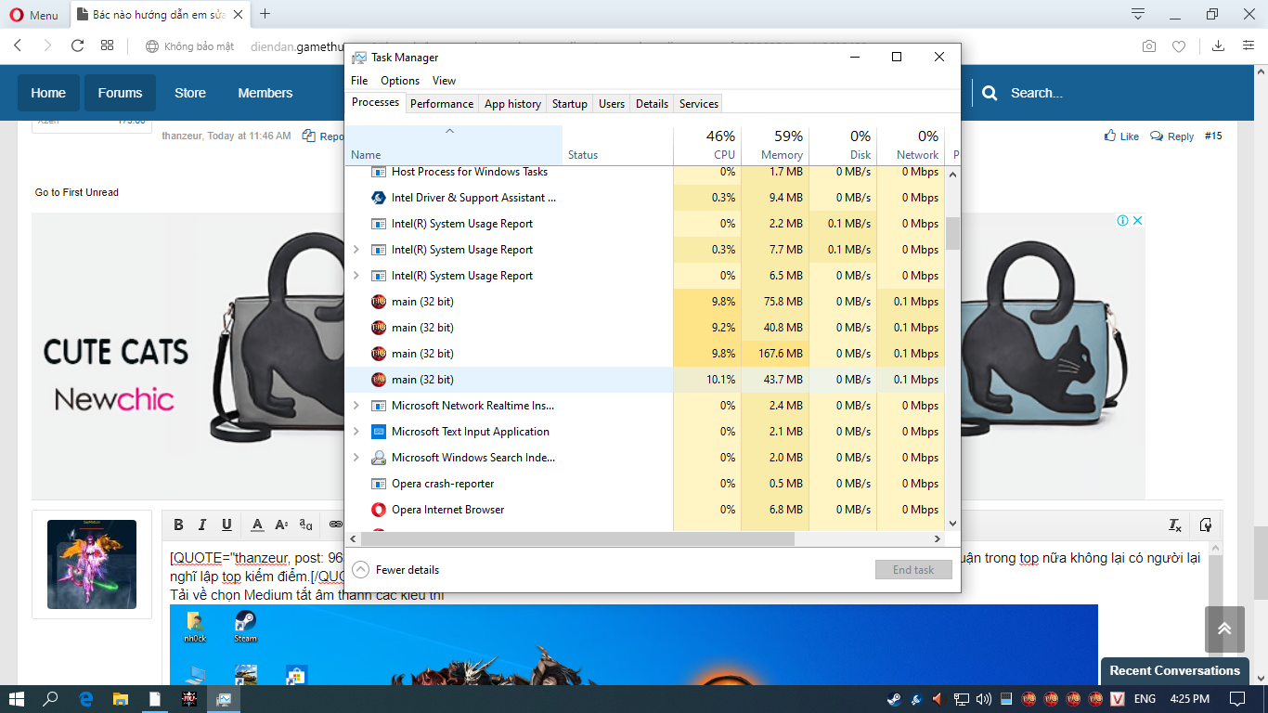Click the Bold formatting icon in editor
The width and height of the screenshot is (1268, 713).
tap(178, 525)
